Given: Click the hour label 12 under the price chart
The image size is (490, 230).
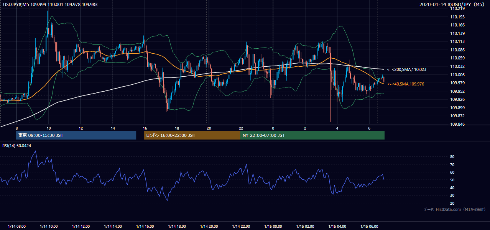Looking at the screenshot, I should pyautogui.click(x=81, y=128).
